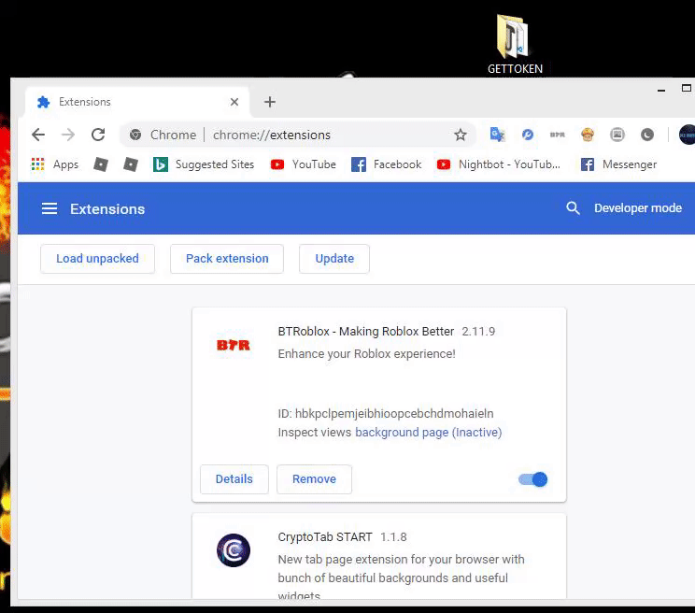
Task: Open Details for BTRoblox extension
Action: click(x=234, y=479)
